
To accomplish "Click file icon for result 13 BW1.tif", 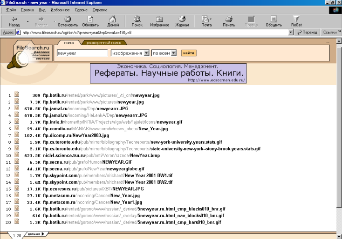I will coord(17,174).
